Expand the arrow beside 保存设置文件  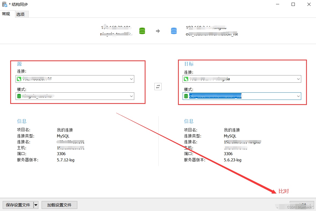(x=36, y=205)
